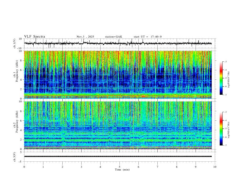Click the ch.1 spectrogram color bar

pyautogui.click(x=221, y=78)
